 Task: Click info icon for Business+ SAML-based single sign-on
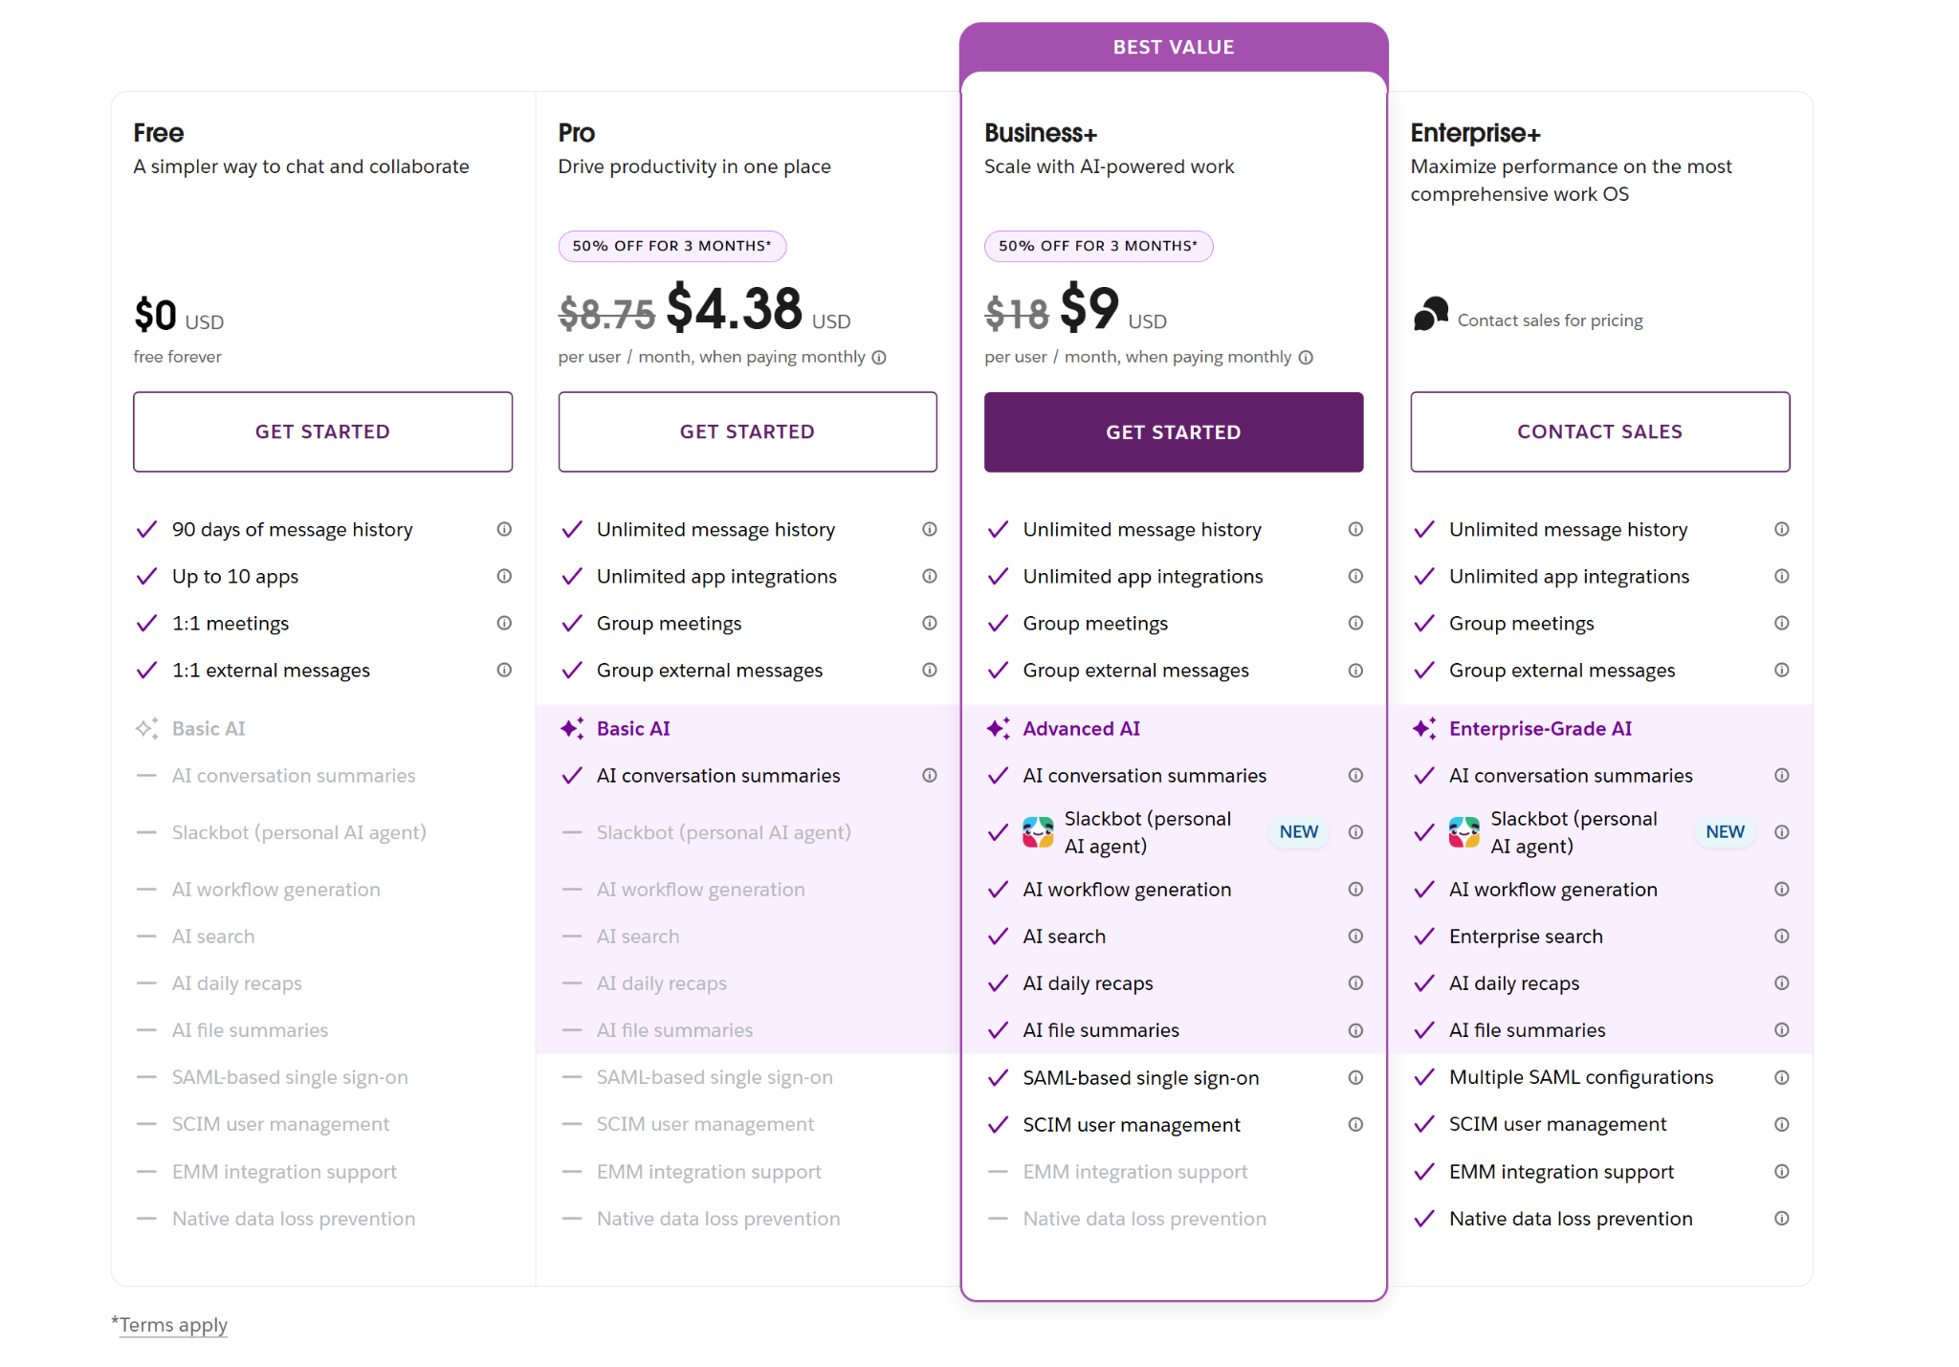pos(1355,1077)
